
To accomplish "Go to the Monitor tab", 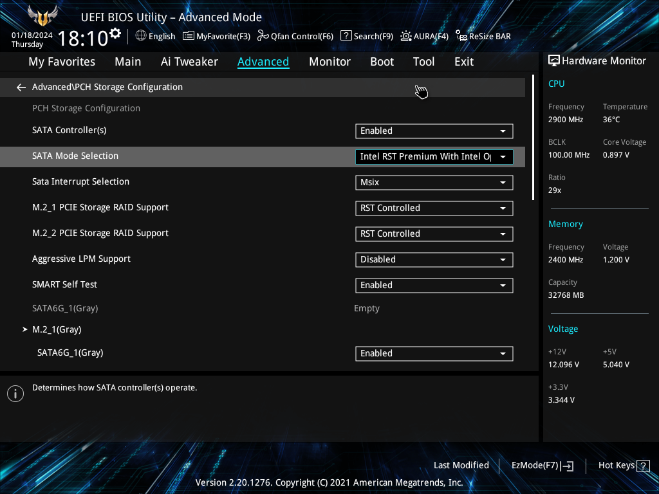I will (329, 62).
